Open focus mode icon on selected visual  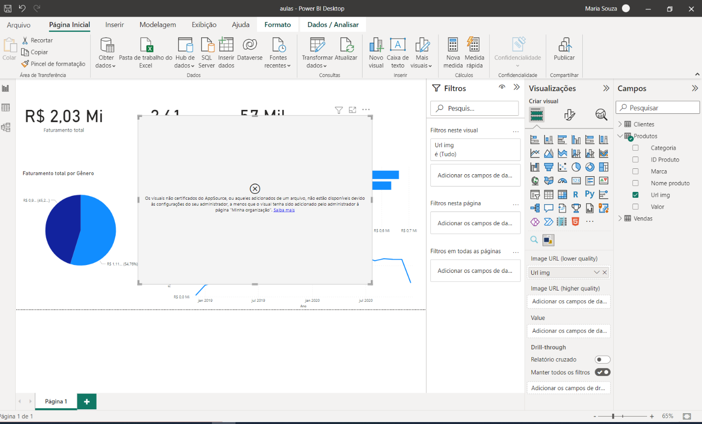[x=352, y=110]
